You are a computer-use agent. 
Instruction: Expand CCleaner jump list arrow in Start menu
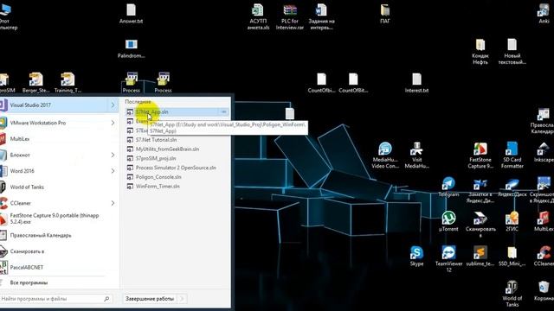(x=113, y=203)
